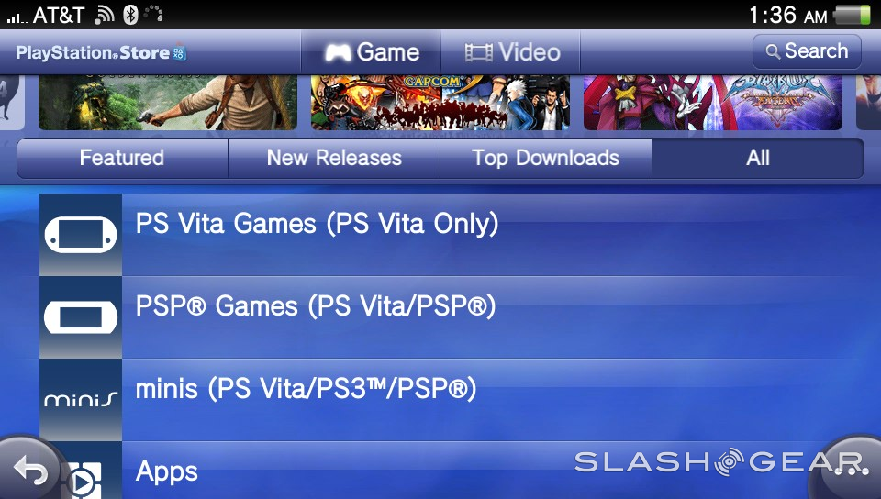Open the Search button
The width and height of the screenshot is (881, 499).
pos(807,51)
